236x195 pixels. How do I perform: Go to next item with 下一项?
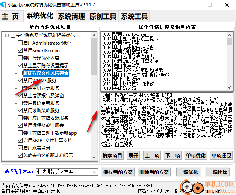pyautogui.click(x=173, y=156)
